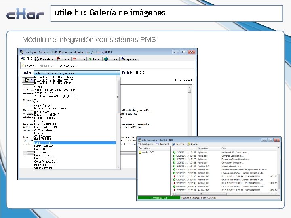Screen dimensions: 291x218
Task: Close the Configurar Conexión PMS window
Action: (192, 52)
